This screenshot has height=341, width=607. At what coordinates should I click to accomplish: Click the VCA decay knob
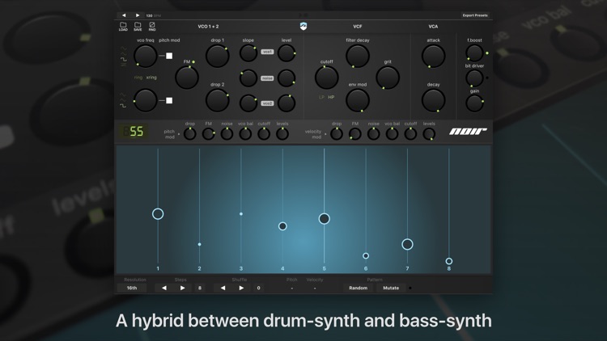433,100
